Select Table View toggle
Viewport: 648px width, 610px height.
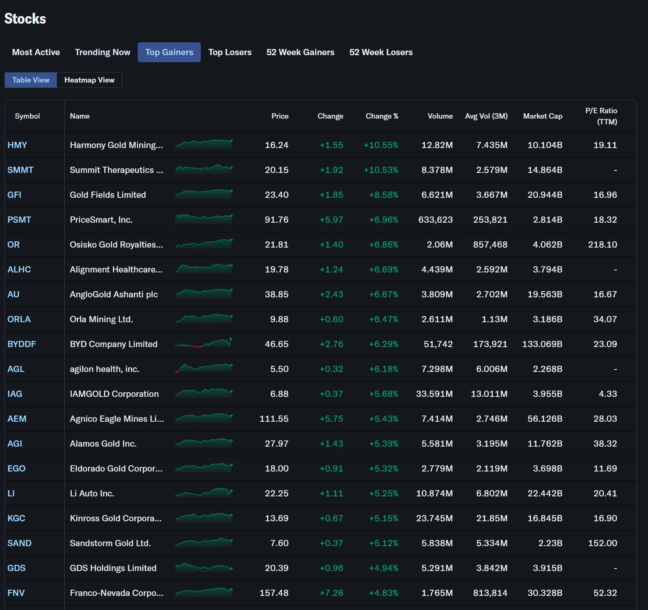(31, 80)
